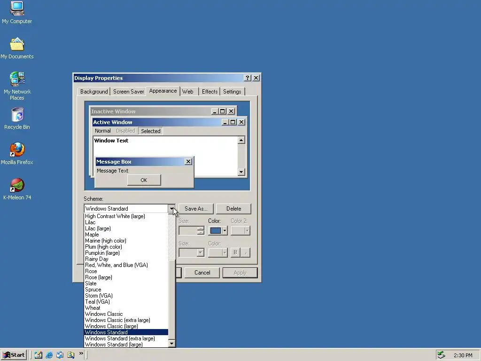Choose Red, White, and Blue (VGA)

126,265
